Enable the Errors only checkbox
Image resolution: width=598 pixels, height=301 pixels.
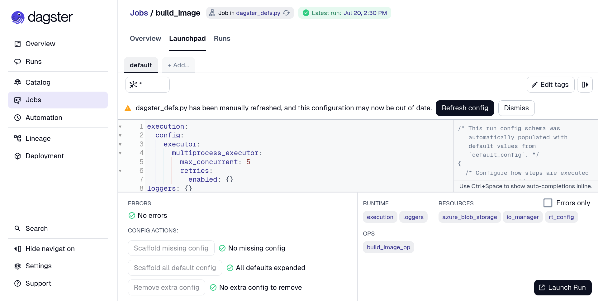point(548,203)
